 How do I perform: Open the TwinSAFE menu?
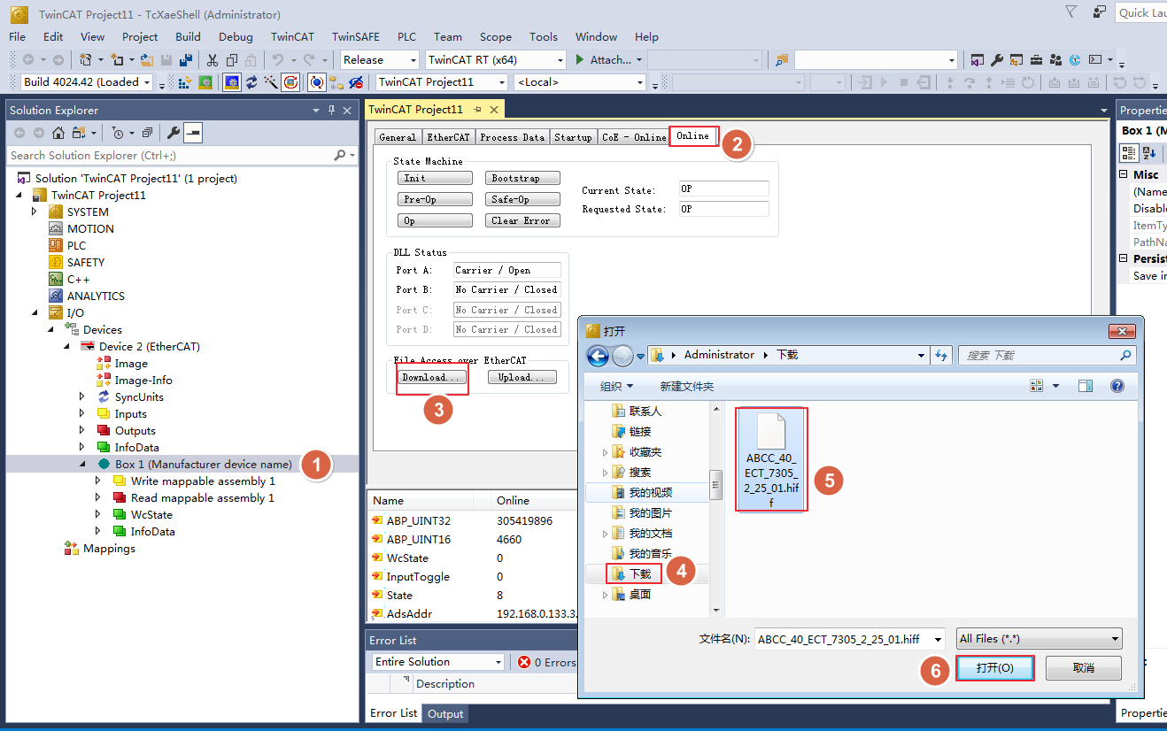(356, 36)
